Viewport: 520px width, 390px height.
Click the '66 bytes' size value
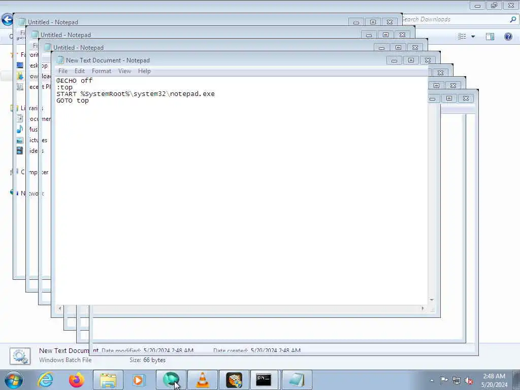pyautogui.click(x=154, y=360)
